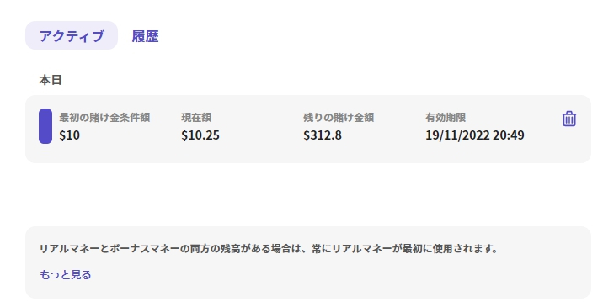Image resolution: width=603 pixels, height=307 pixels.
Task: Click the real money usage notice text
Action: click(268, 249)
